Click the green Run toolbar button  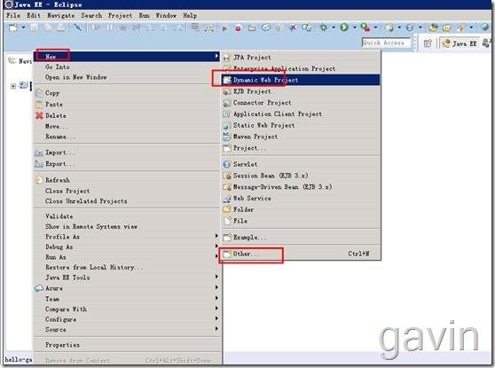click(x=344, y=27)
